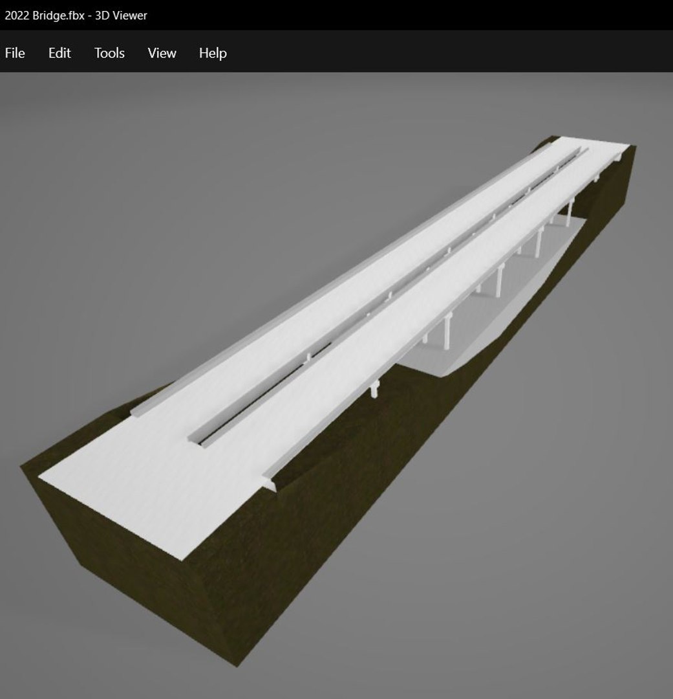Open the Help menu
Screen dimensions: 673x699
pos(213,54)
